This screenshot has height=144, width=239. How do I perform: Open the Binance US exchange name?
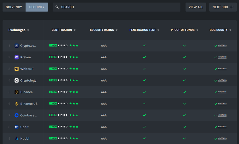click(x=29, y=104)
